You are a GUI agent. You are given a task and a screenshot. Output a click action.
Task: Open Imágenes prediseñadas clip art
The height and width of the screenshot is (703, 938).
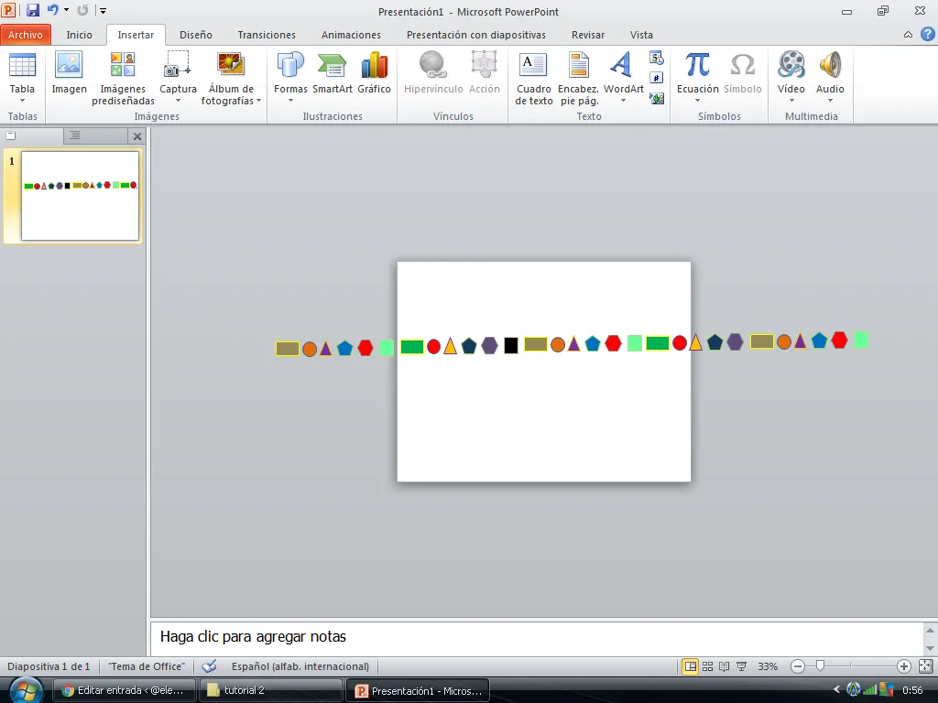click(123, 79)
